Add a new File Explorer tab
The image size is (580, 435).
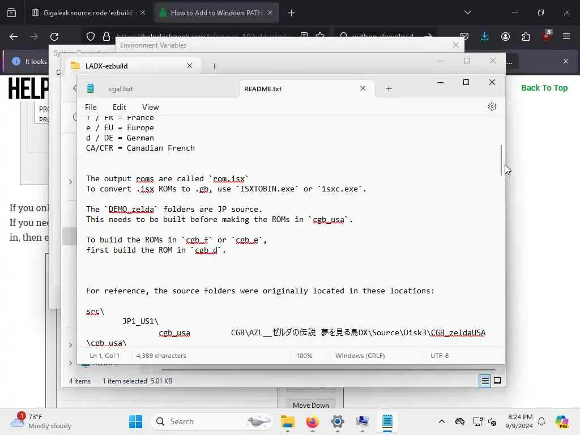(x=214, y=66)
